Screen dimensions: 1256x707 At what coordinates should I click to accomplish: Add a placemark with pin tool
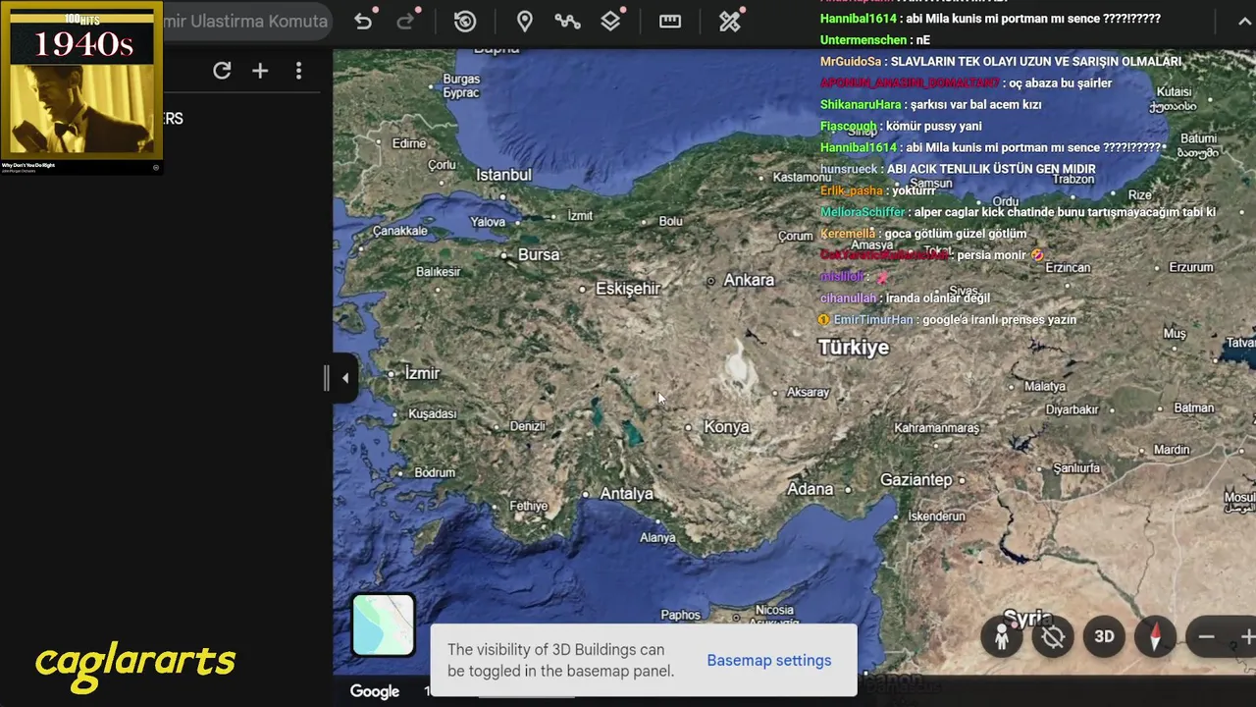525,22
